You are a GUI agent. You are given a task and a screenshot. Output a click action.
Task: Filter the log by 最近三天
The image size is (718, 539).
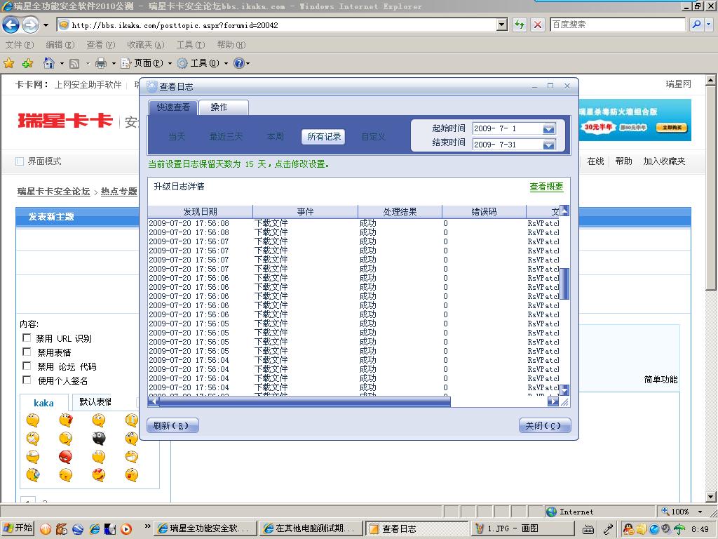coord(226,137)
